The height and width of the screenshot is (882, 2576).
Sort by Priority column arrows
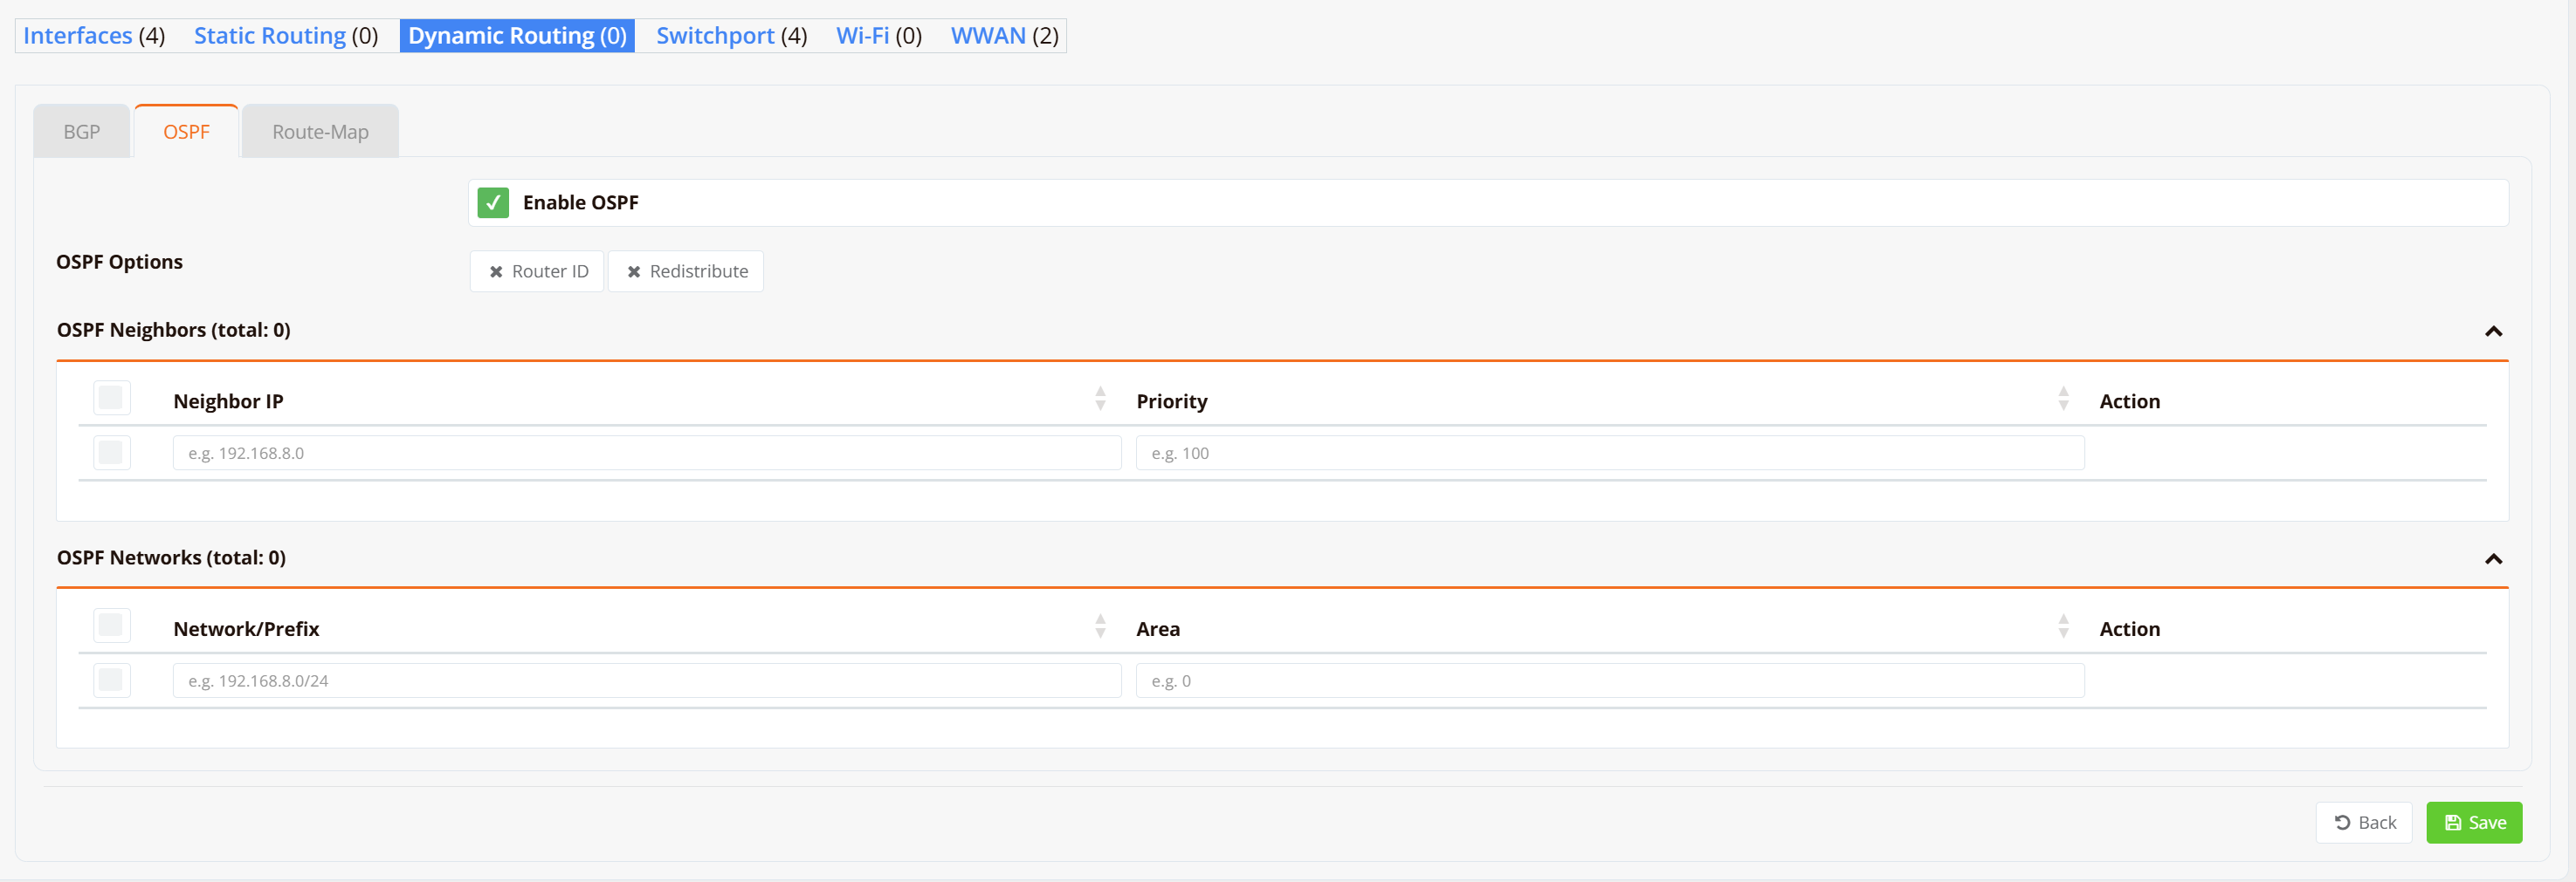coord(2063,400)
